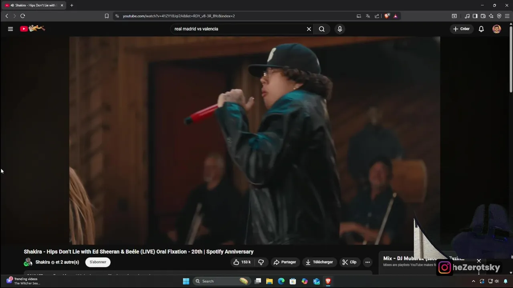Open Shakira channel avatar

point(28,262)
